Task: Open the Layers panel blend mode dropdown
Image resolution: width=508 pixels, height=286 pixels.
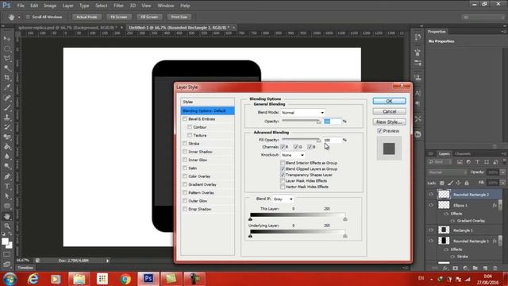Action: (447, 172)
